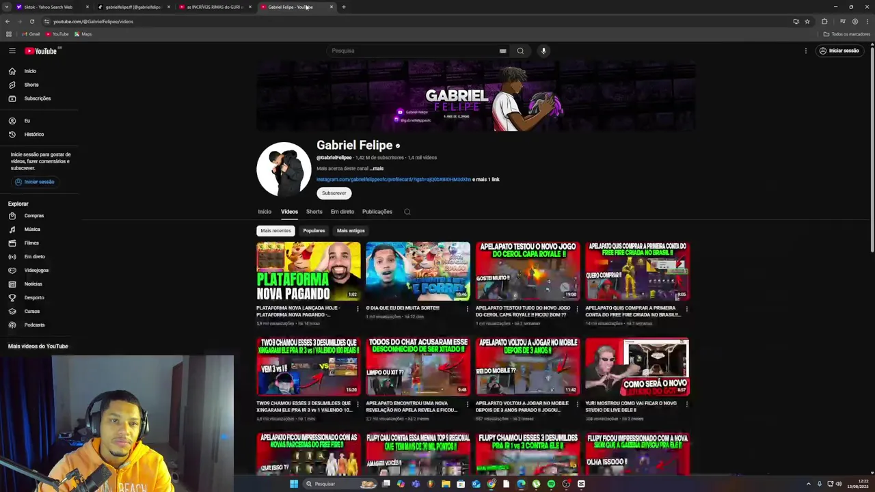Open options menu for O DIA QUE EU DEI MUITA SORTE video
Image resolution: width=875 pixels, height=492 pixels.
tap(468, 309)
